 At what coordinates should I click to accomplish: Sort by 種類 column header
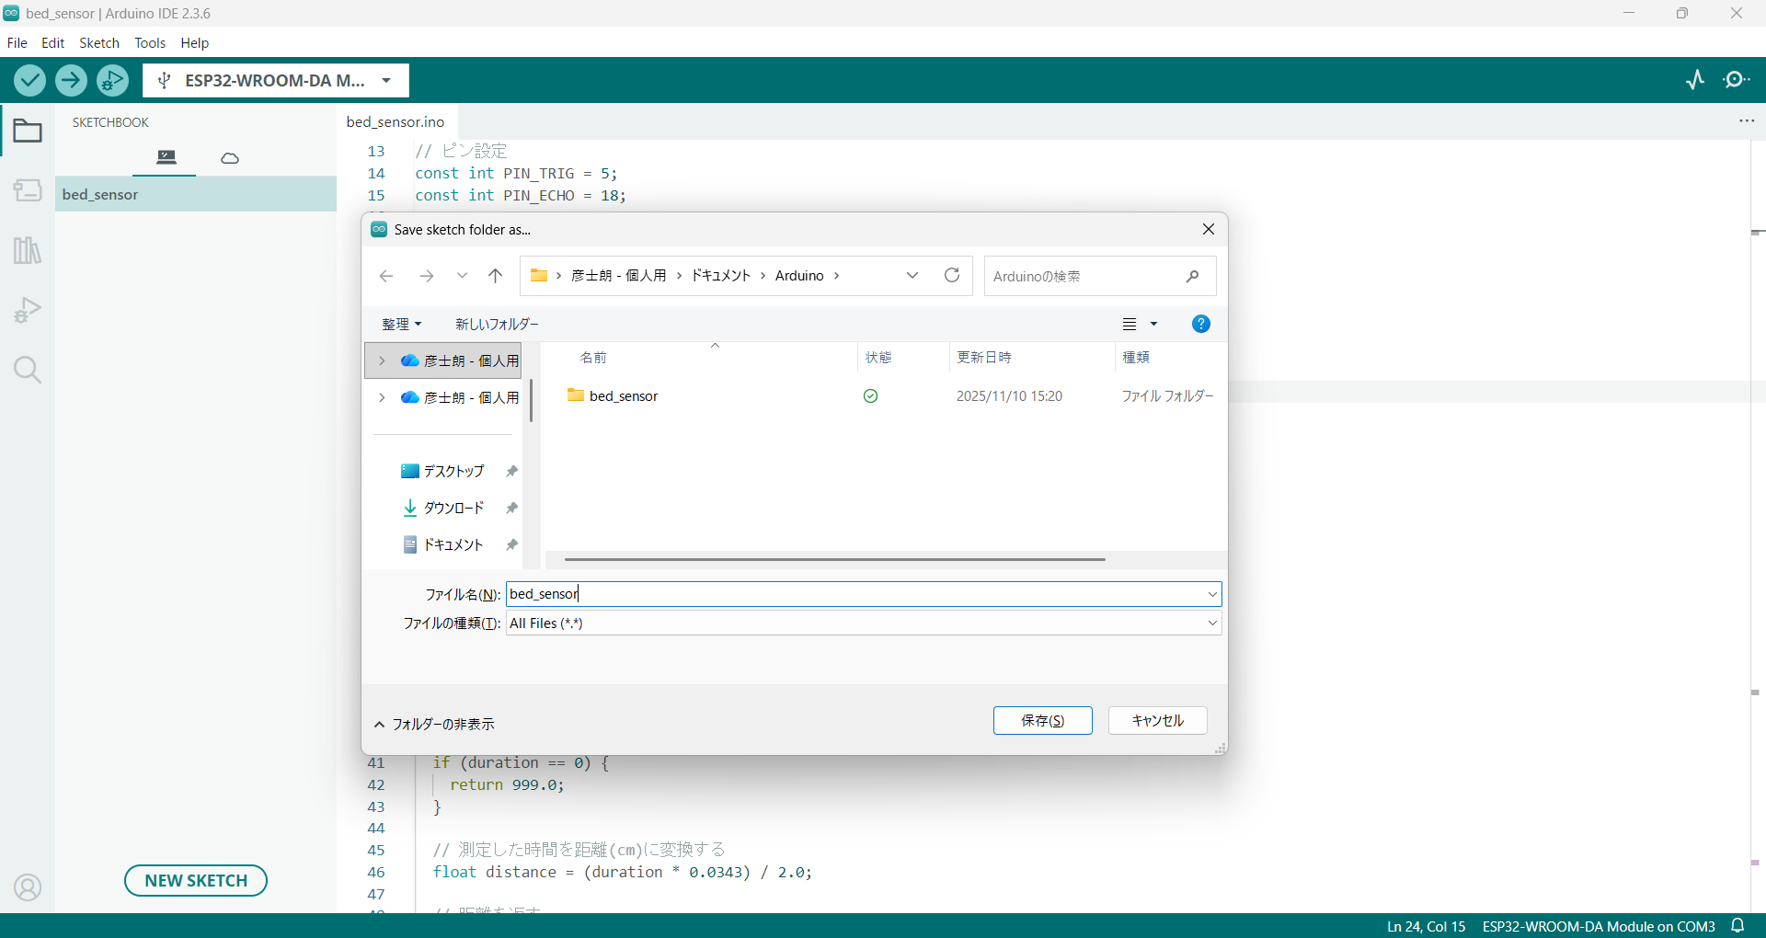pyautogui.click(x=1136, y=357)
